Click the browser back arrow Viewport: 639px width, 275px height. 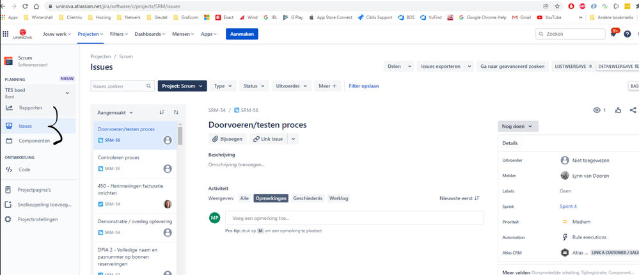click(3, 6)
